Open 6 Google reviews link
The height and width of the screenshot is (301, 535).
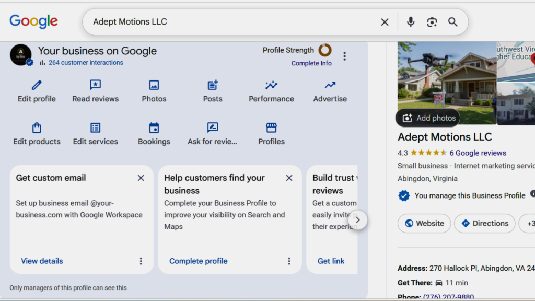(478, 153)
